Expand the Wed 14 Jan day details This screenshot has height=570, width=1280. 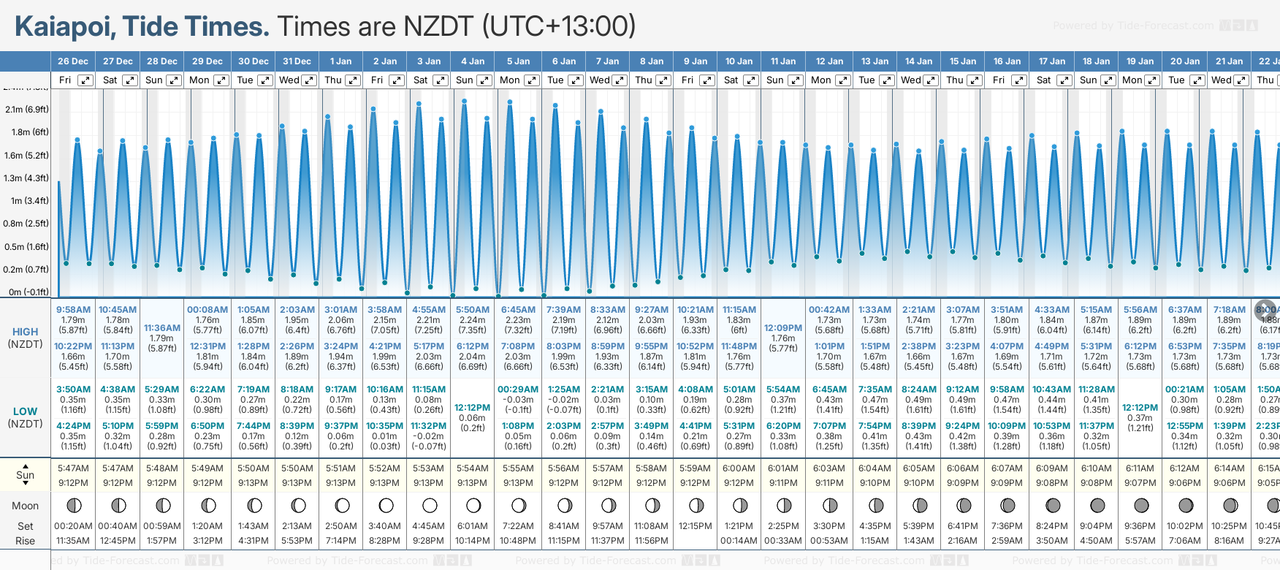point(931,80)
